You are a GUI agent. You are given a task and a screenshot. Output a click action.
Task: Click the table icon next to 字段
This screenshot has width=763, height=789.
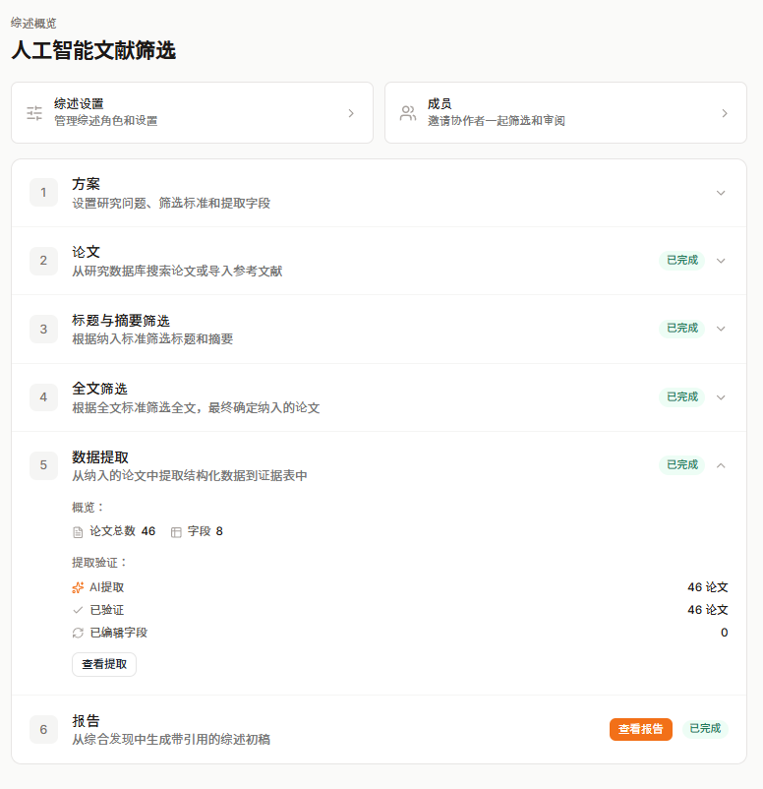tap(176, 532)
